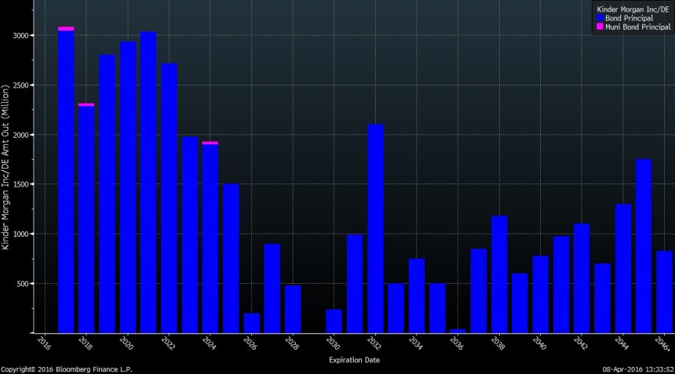Click the blue Bond Principal legend swatch
675x374 pixels.
point(600,18)
